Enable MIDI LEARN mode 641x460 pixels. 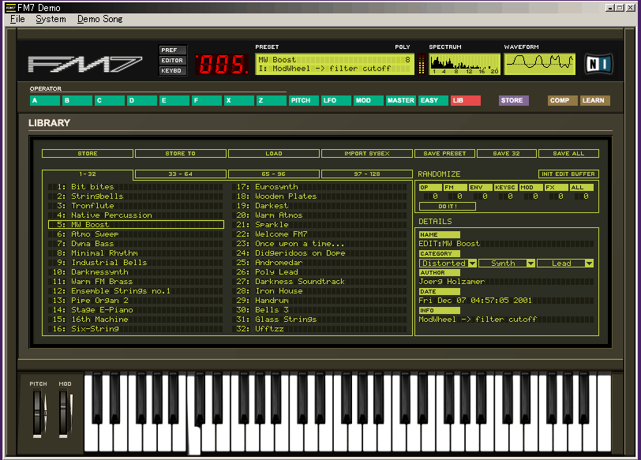[594, 100]
